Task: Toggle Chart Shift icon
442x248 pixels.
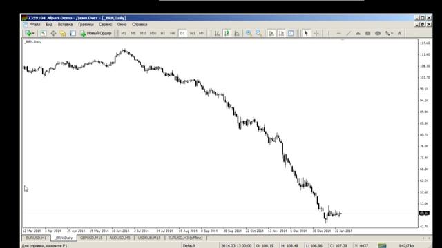Action: 281,33
